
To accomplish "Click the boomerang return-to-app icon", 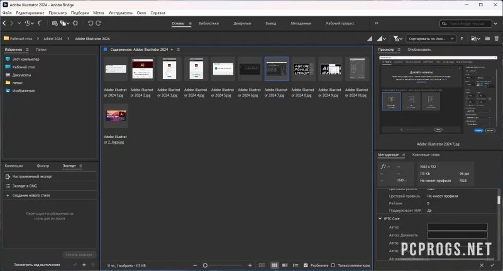I will [40, 23].
